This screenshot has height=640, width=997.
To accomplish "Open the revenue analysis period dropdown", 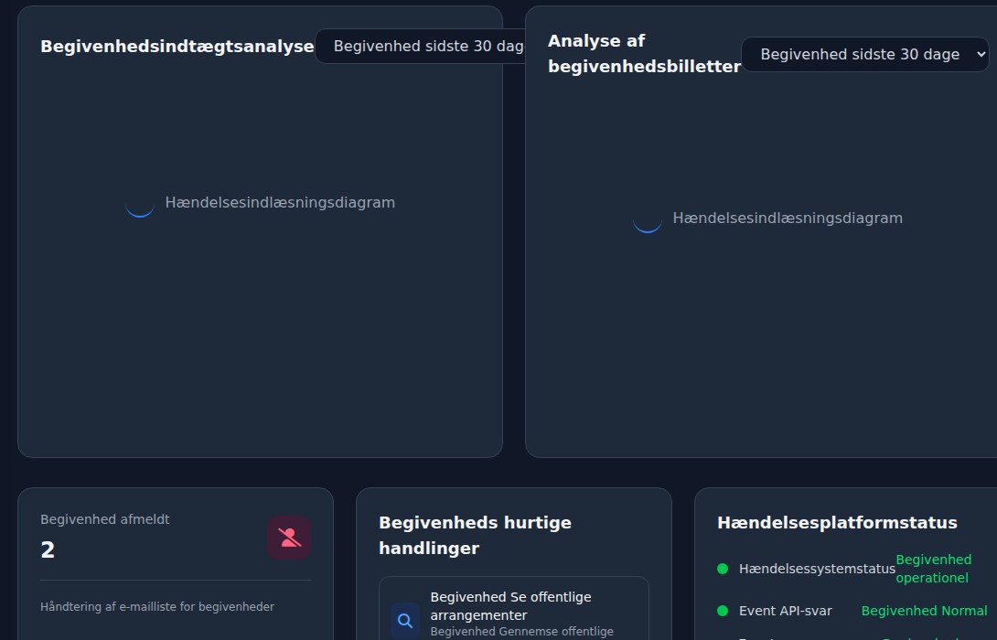I will tap(420, 46).
